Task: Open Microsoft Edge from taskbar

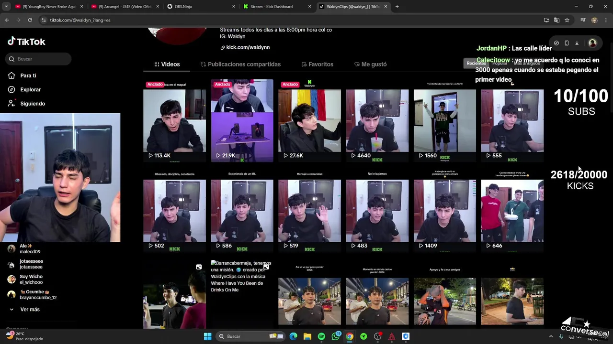Action: (294, 336)
